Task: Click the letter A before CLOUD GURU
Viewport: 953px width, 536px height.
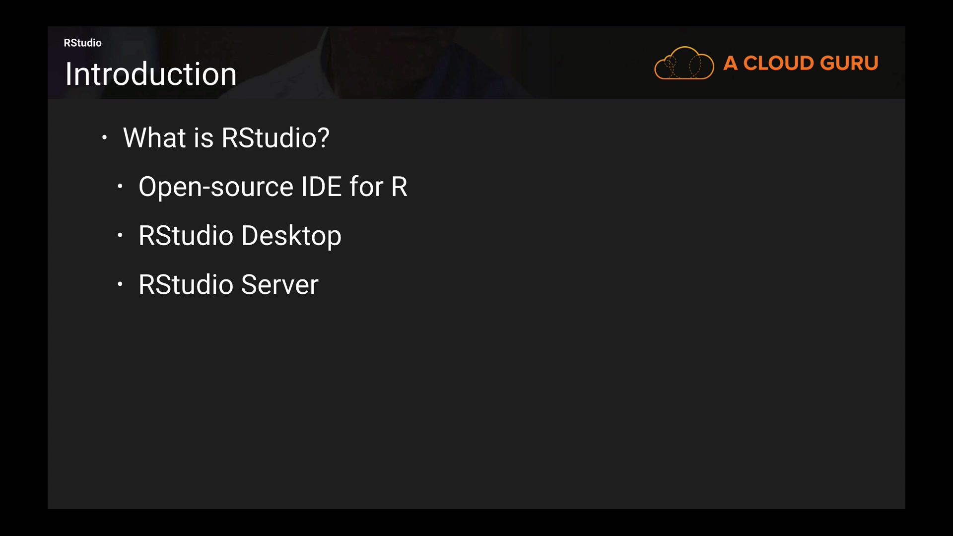Action: click(x=730, y=63)
